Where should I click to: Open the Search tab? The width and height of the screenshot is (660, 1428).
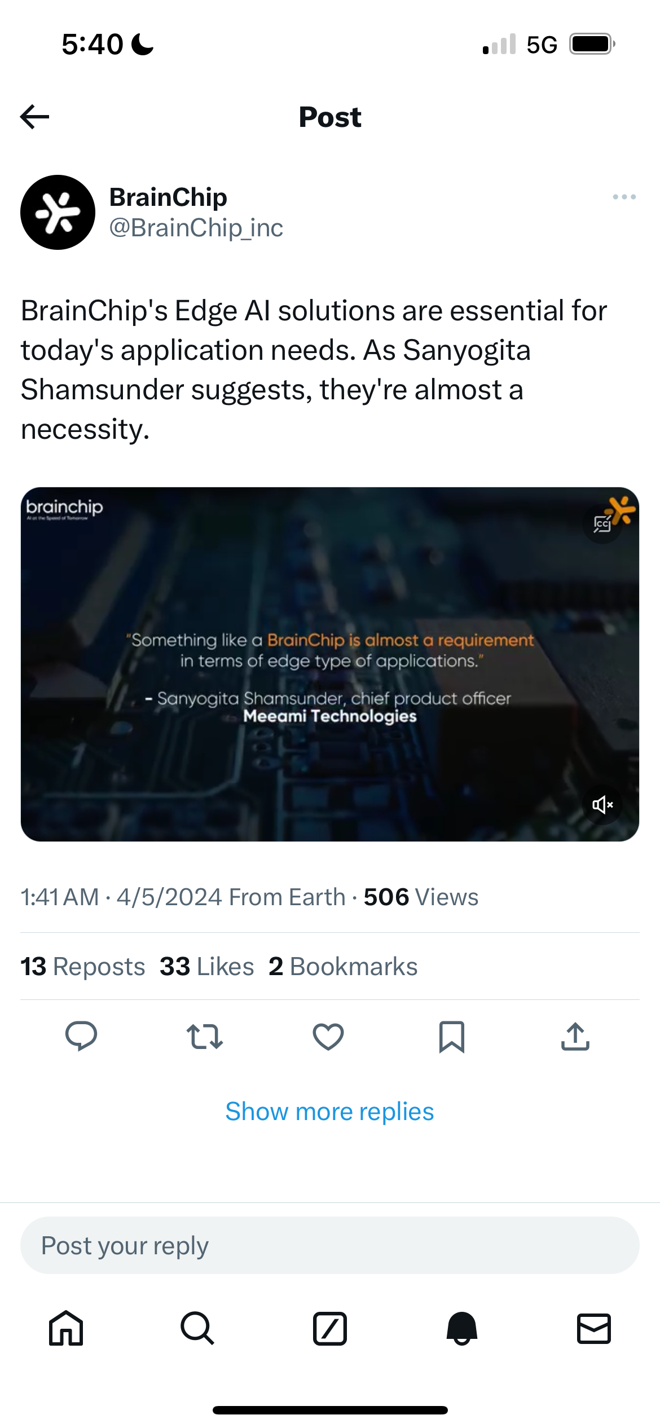pyautogui.click(x=197, y=1328)
